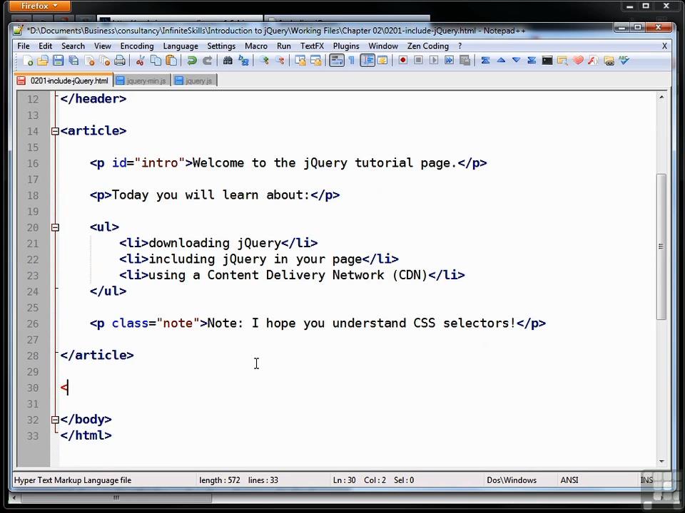Open the Macro menu
The width and height of the screenshot is (685, 513).
click(256, 46)
